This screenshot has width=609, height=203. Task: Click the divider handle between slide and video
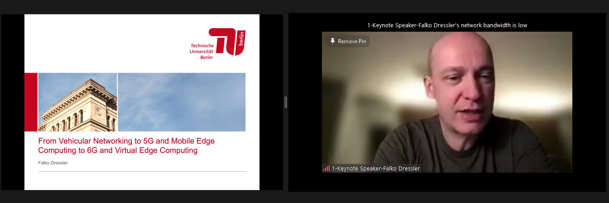tap(286, 102)
